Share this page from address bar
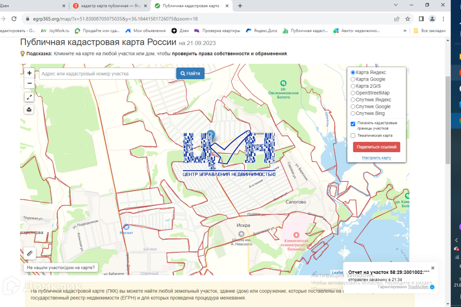The image size is (461, 307). pyautogui.click(x=397, y=19)
